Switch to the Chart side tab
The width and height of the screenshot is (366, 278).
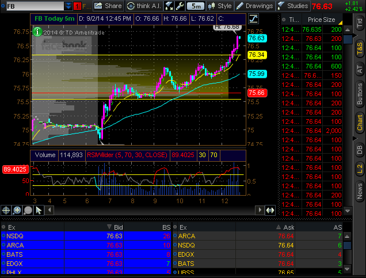click(359, 123)
